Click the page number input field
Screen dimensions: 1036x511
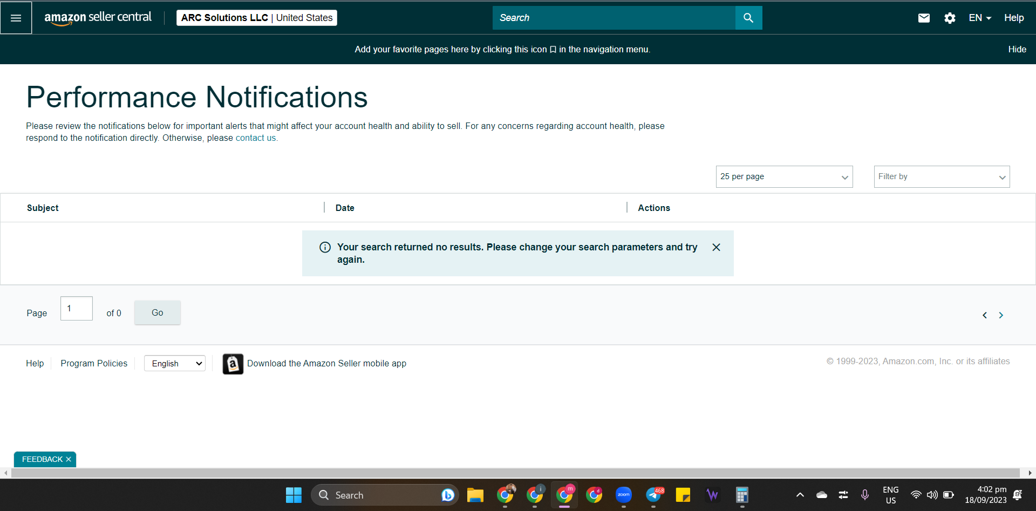[x=77, y=309]
